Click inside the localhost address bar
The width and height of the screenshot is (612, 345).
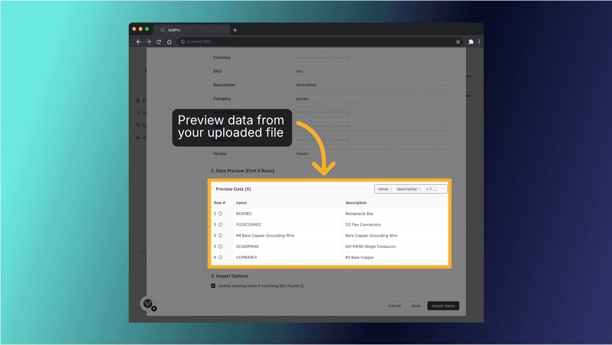[247, 42]
